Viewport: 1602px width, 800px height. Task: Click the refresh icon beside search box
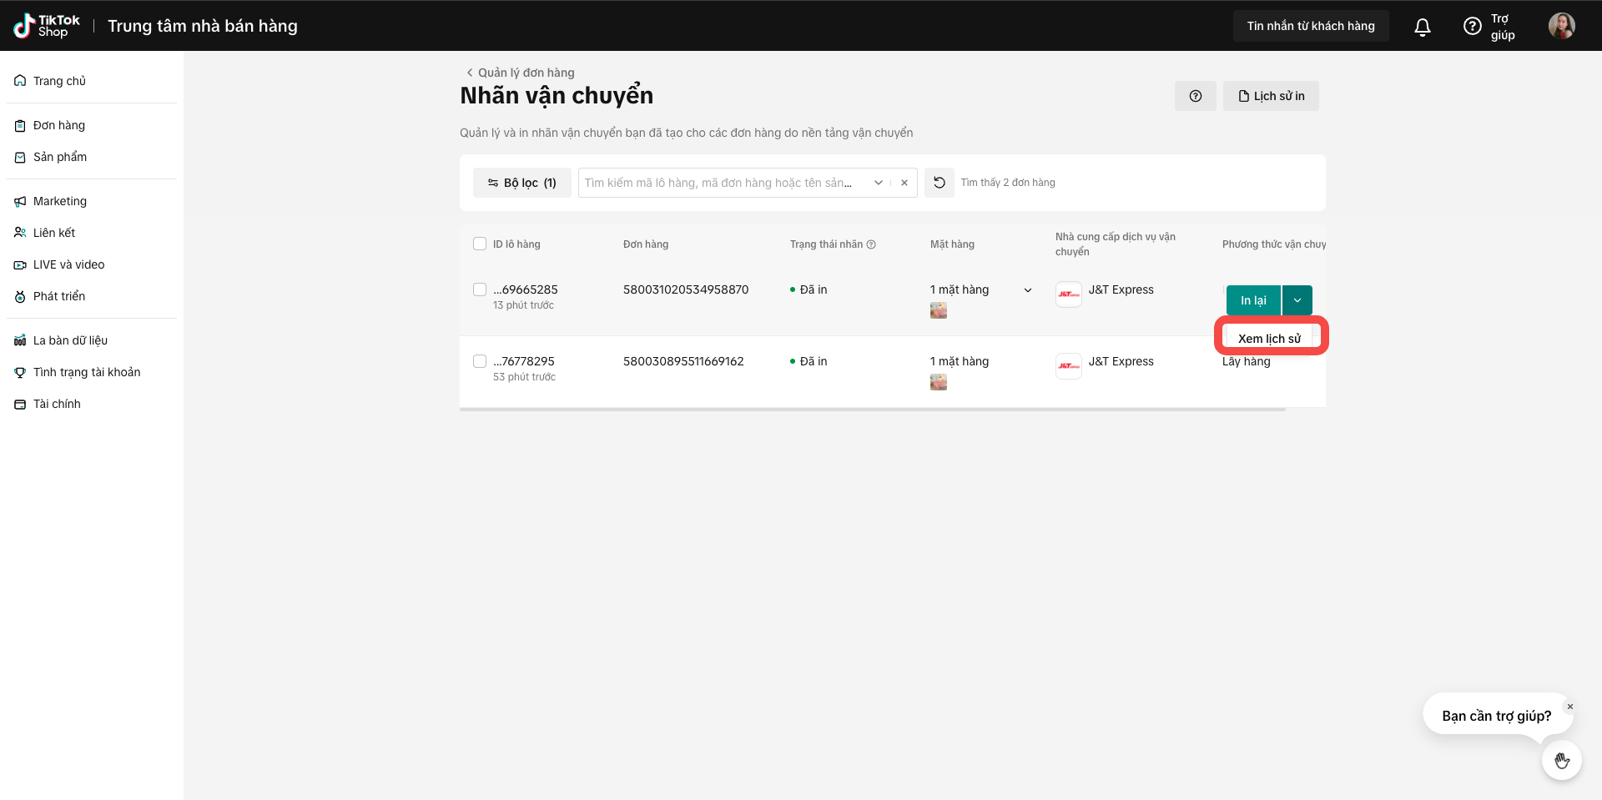click(940, 183)
